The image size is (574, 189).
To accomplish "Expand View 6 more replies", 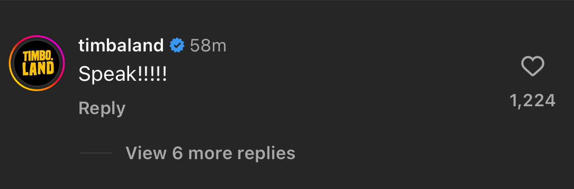I will [x=210, y=153].
